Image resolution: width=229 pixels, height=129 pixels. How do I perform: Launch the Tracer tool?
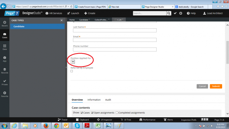pyautogui.click(x=62, y=120)
